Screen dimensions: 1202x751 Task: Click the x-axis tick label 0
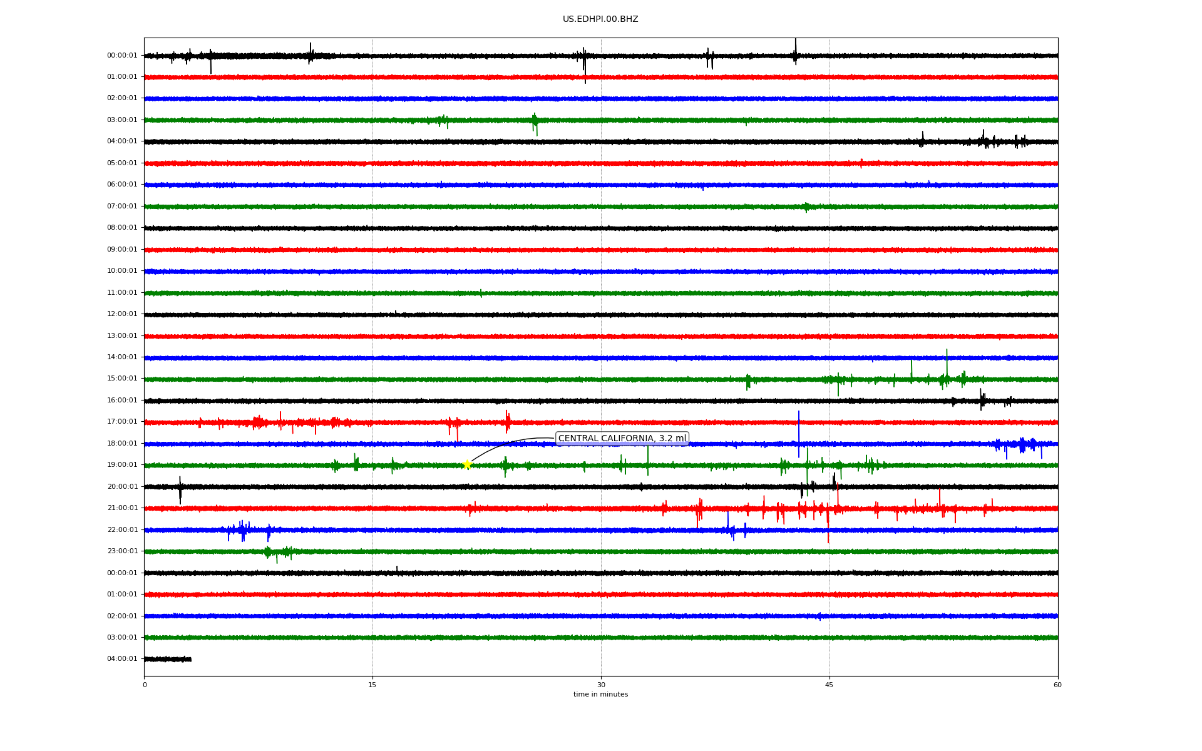point(145,685)
